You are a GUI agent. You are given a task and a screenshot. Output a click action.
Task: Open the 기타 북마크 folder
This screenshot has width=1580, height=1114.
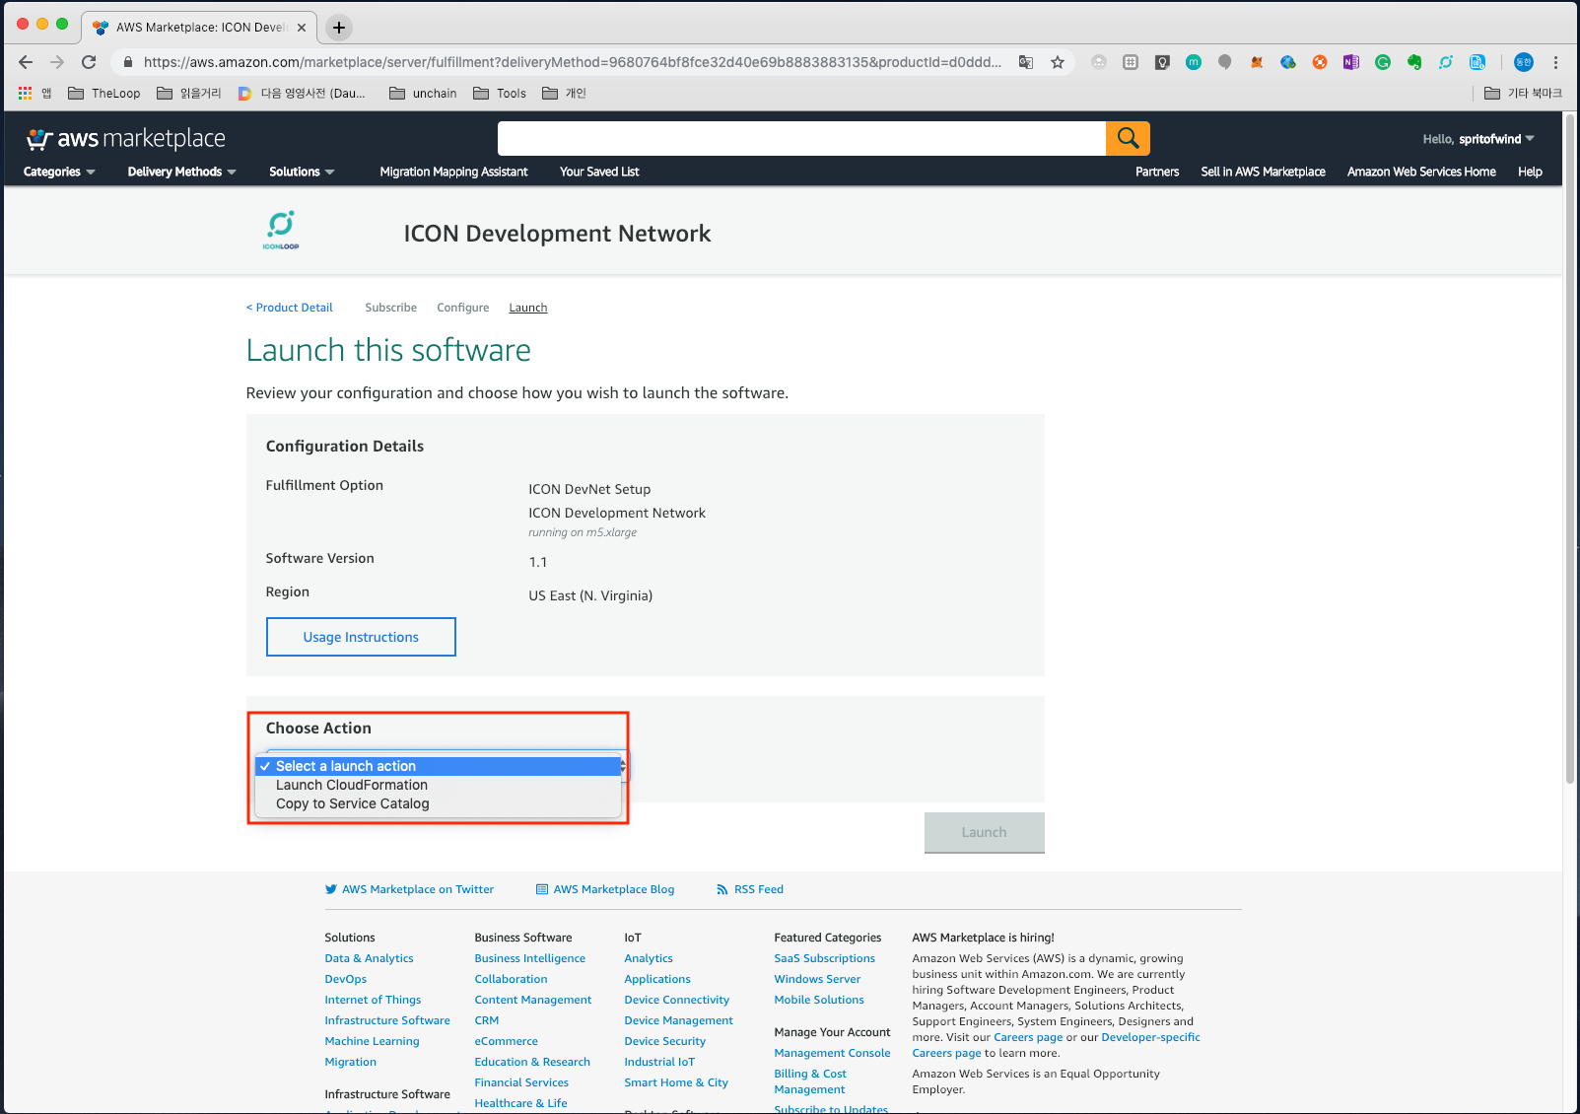pyautogui.click(x=1523, y=93)
